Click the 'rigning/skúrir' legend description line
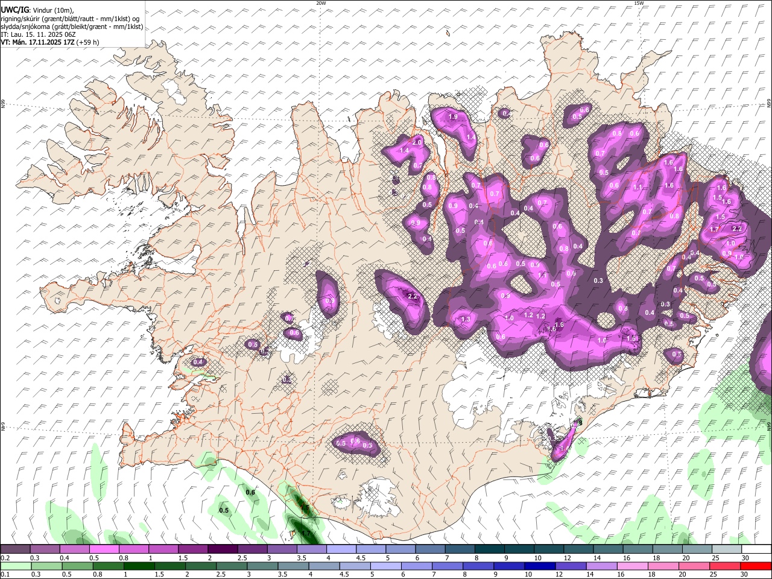This screenshot has height=579, width=772. tap(70, 18)
